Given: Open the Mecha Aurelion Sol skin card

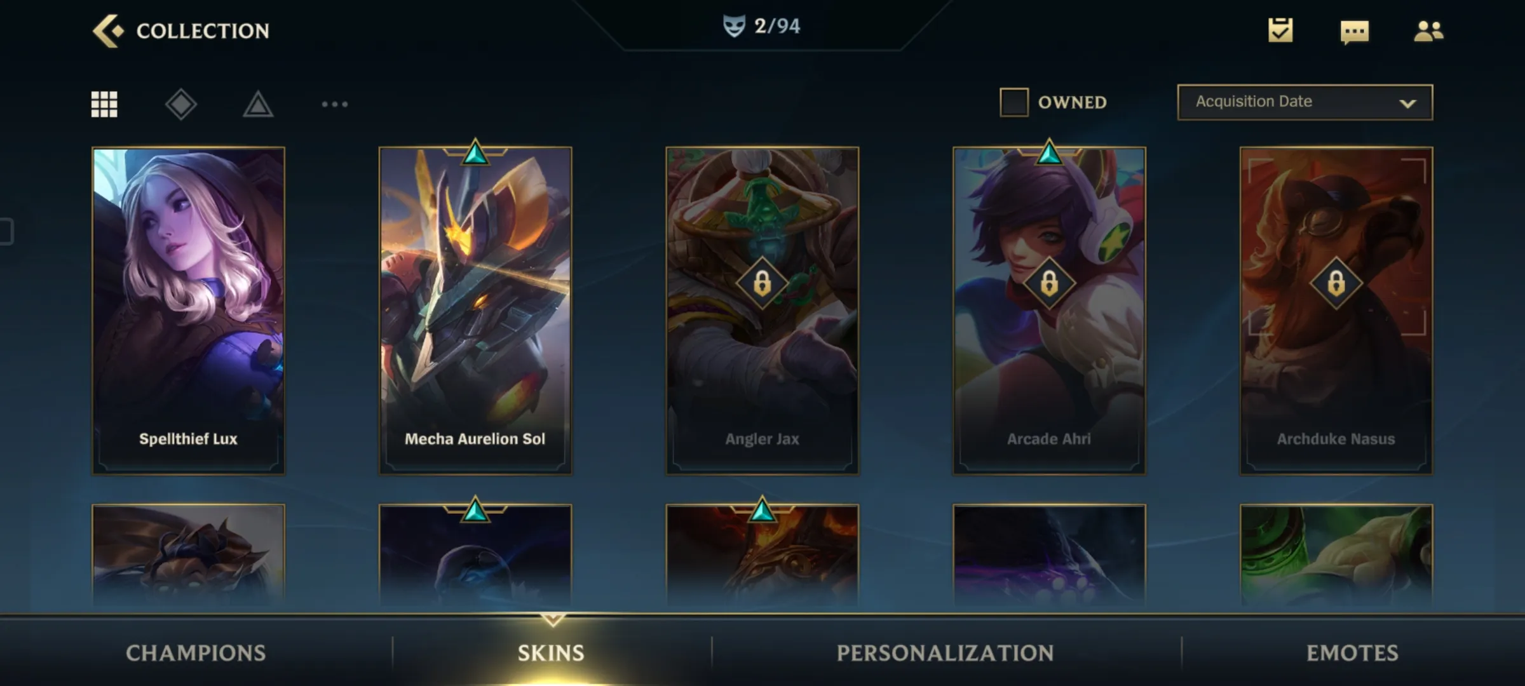Looking at the screenshot, I should (x=475, y=311).
